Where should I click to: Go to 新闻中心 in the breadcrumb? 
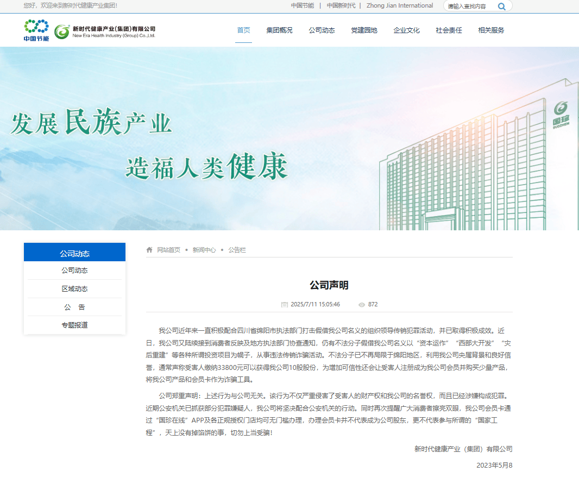point(204,250)
